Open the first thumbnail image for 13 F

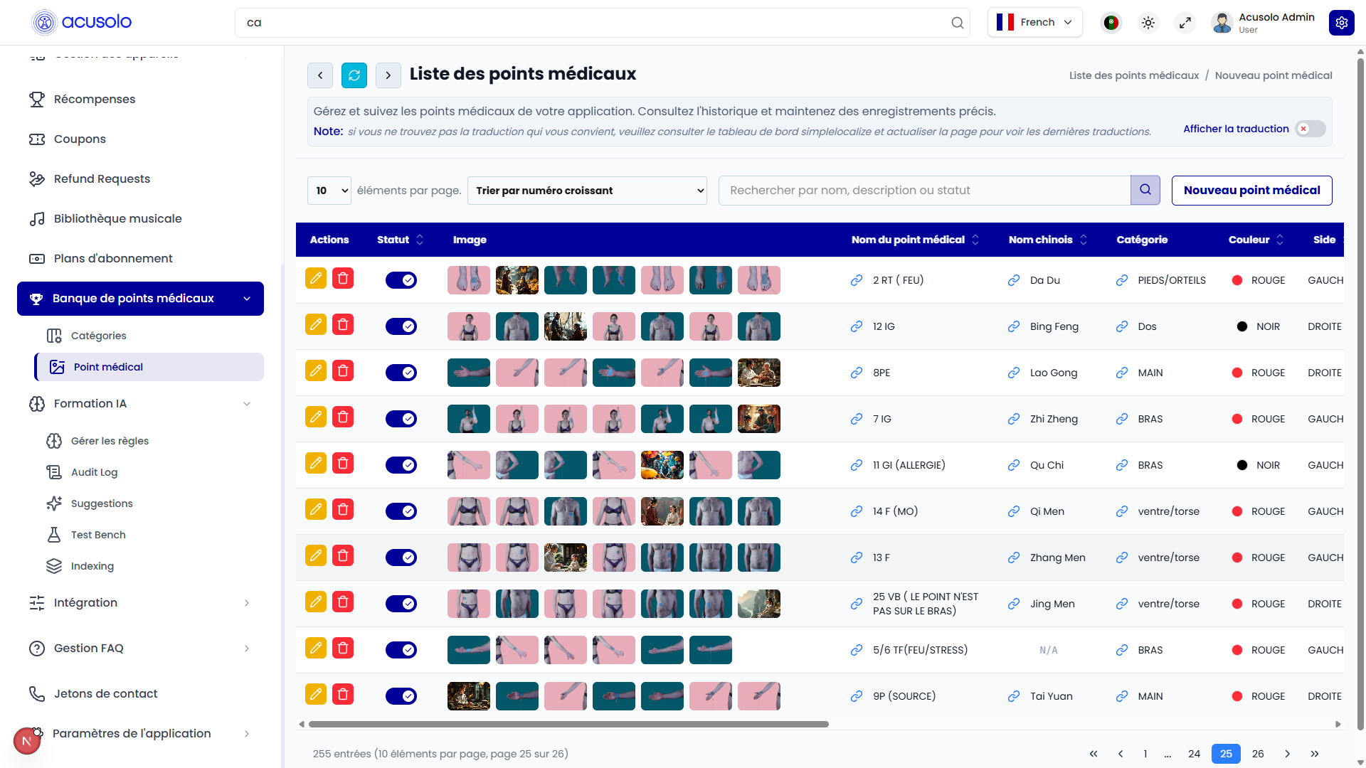point(468,558)
